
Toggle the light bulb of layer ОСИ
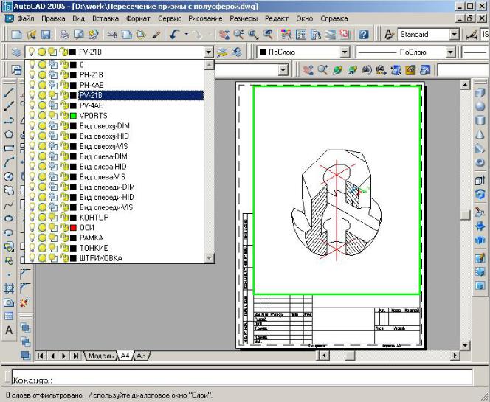tap(32, 227)
